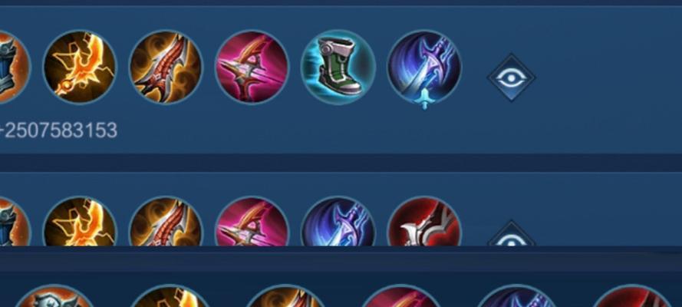Tap pink crossbow item in second build row

pos(252,221)
